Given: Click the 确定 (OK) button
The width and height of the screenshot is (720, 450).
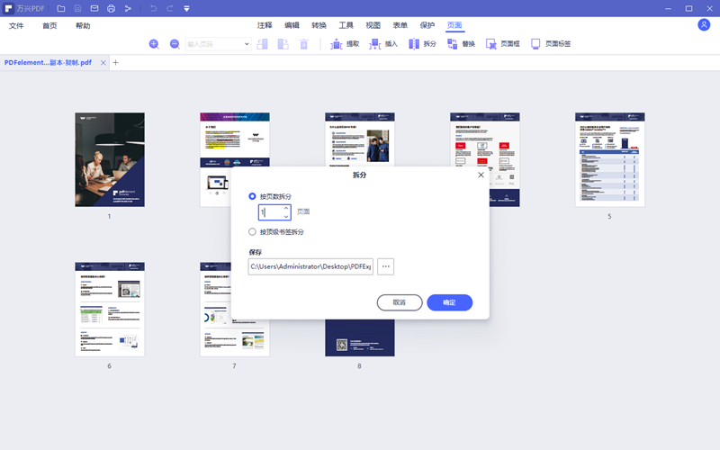Looking at the screenshot, I should point(449,302).
